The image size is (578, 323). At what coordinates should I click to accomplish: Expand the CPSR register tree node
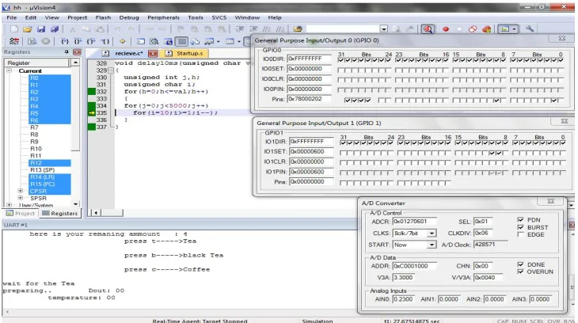pyautogui.click(x=21, y=191)
